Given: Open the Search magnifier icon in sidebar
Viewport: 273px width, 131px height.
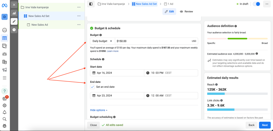Looking at the screenshot, I should pos(5,119).
